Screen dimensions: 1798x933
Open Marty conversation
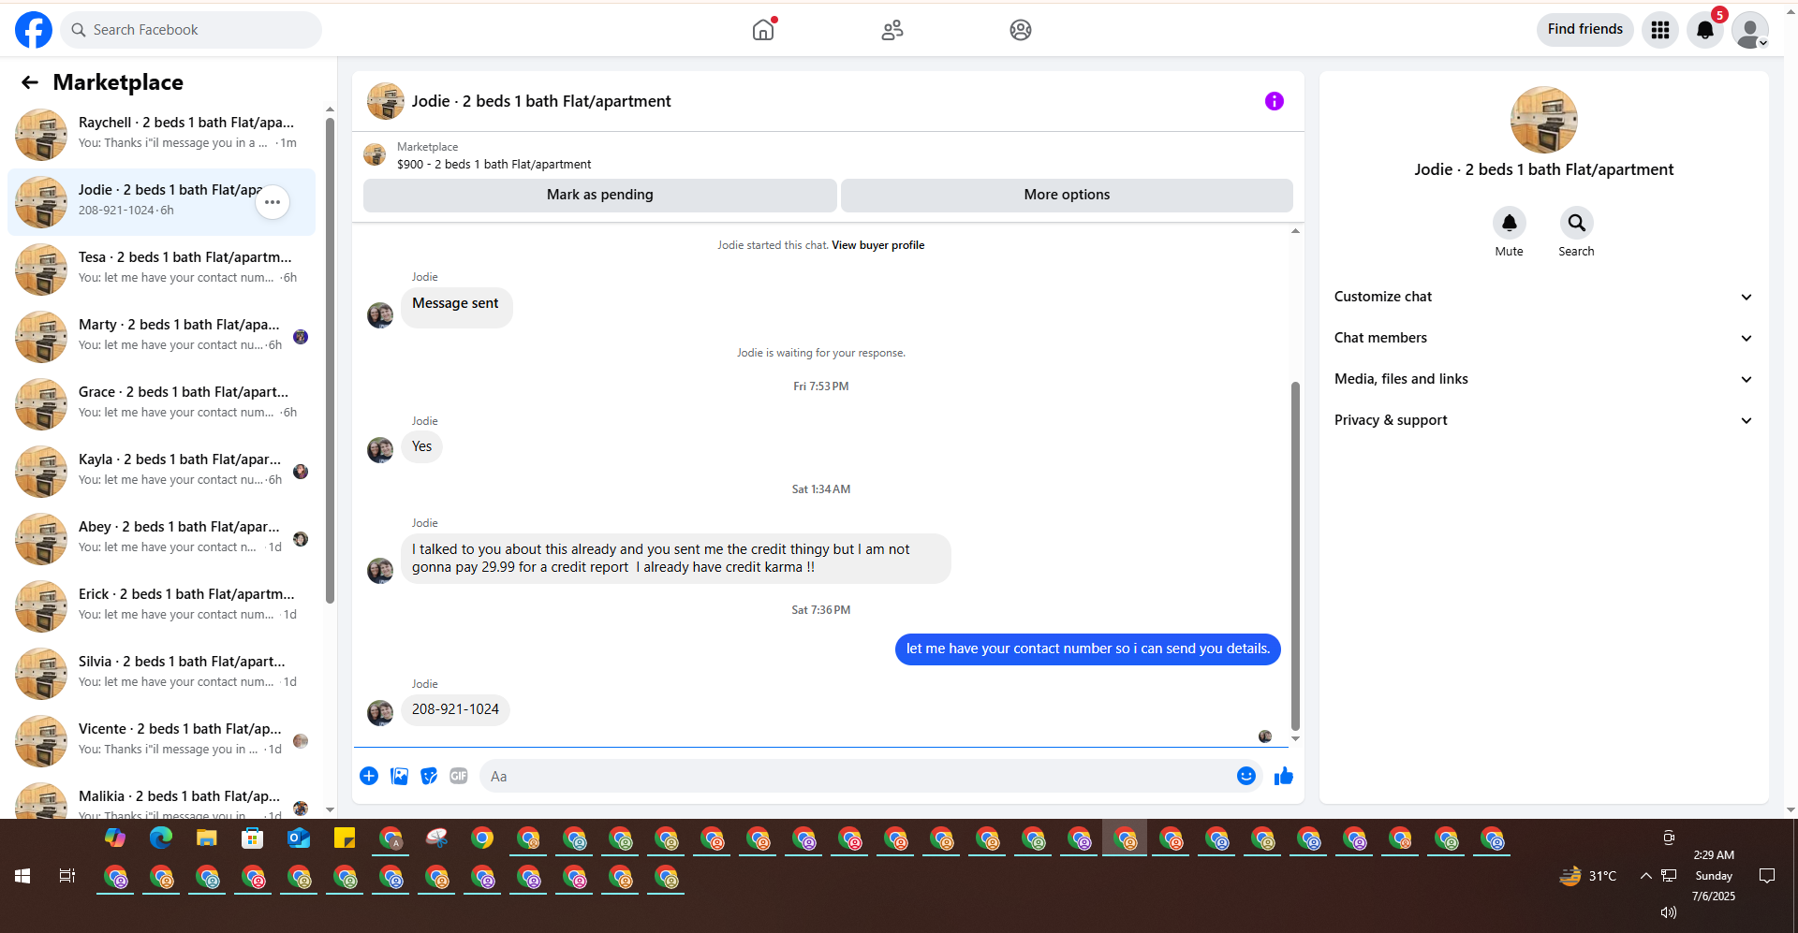coord(161,337)
